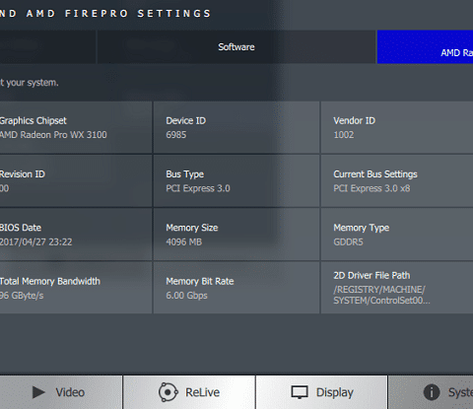This screenshot has width=473, height=409.
Task: Switch to the Software tab
Action: (x=236, y=47)
